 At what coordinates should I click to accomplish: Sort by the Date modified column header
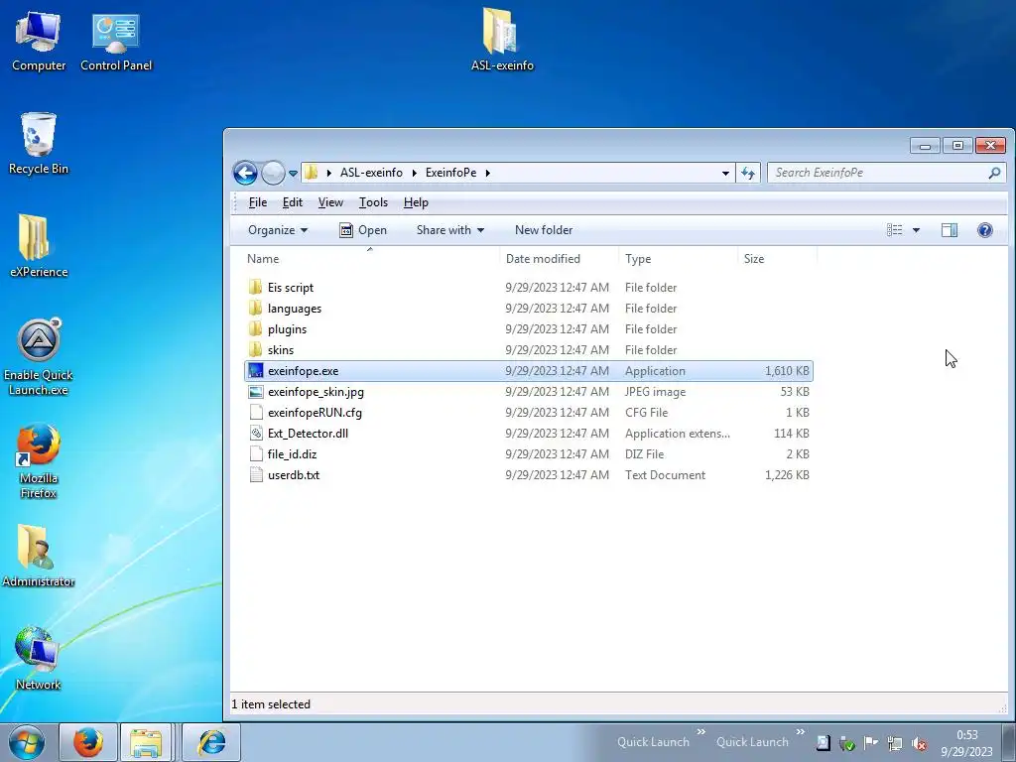560,259
